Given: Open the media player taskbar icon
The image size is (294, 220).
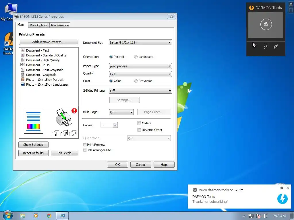Looking at the screenshot, I should (36, 216).
